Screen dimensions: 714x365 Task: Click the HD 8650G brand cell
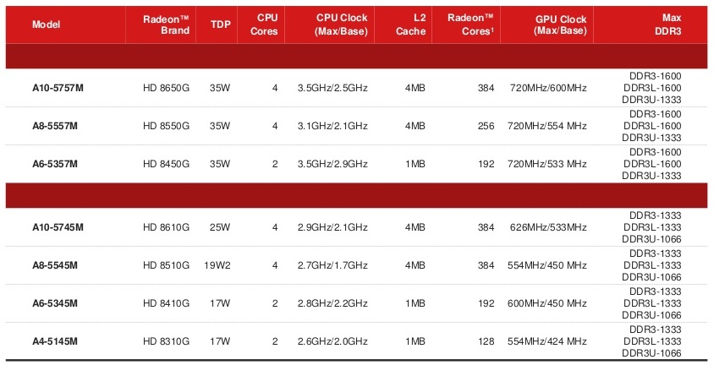(x=166, y=88)
